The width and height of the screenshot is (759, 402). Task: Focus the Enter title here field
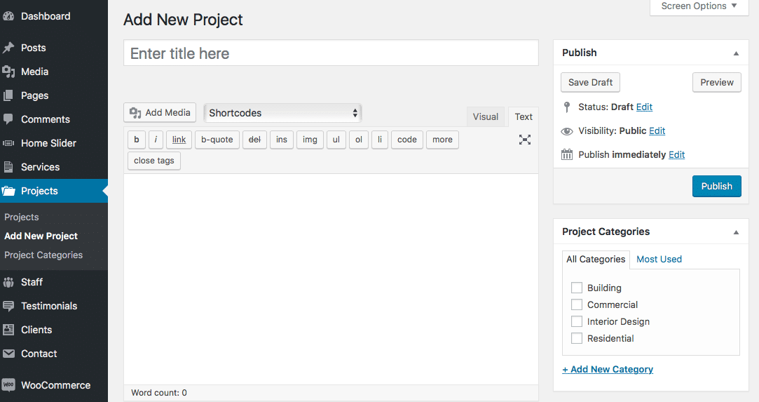coord(331,53)
